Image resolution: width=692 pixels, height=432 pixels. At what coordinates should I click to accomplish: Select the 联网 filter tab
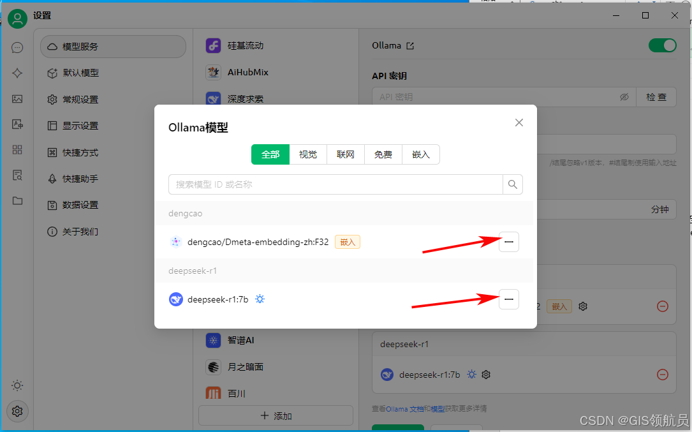(346, 154)
